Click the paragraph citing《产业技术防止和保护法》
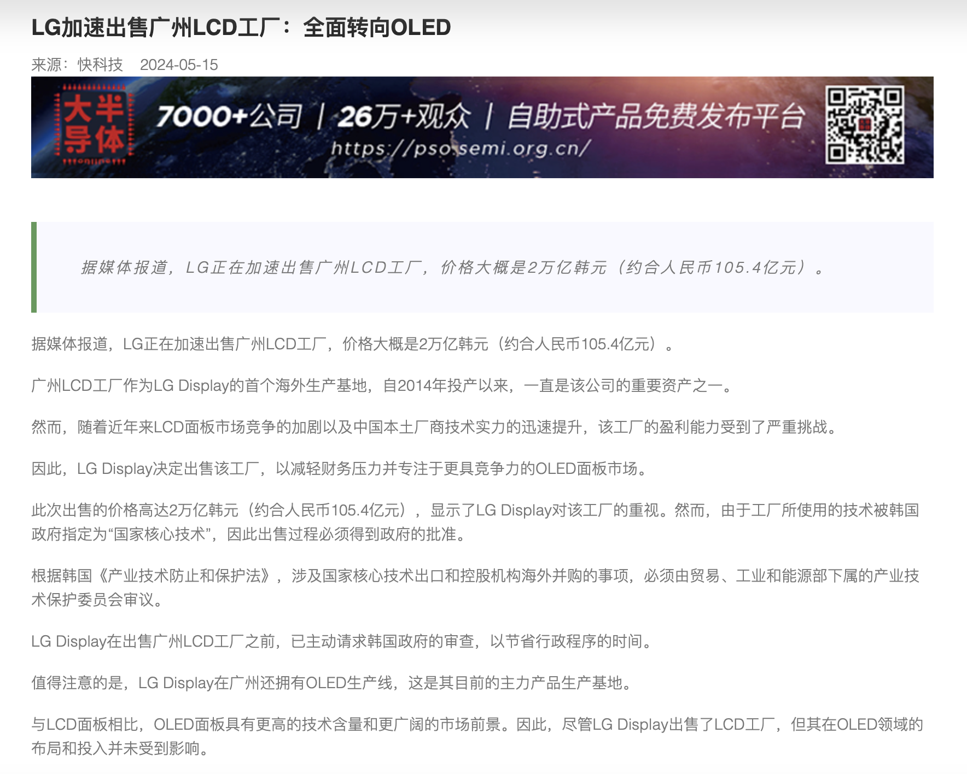967x774 pixels. (x=475, y=588)
